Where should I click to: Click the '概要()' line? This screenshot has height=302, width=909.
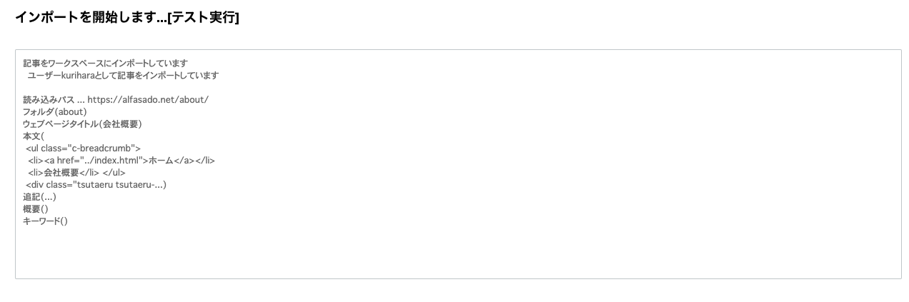(35, 208)
